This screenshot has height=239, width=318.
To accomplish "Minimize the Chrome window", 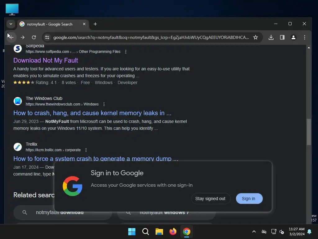I will [x=276, y=24].
